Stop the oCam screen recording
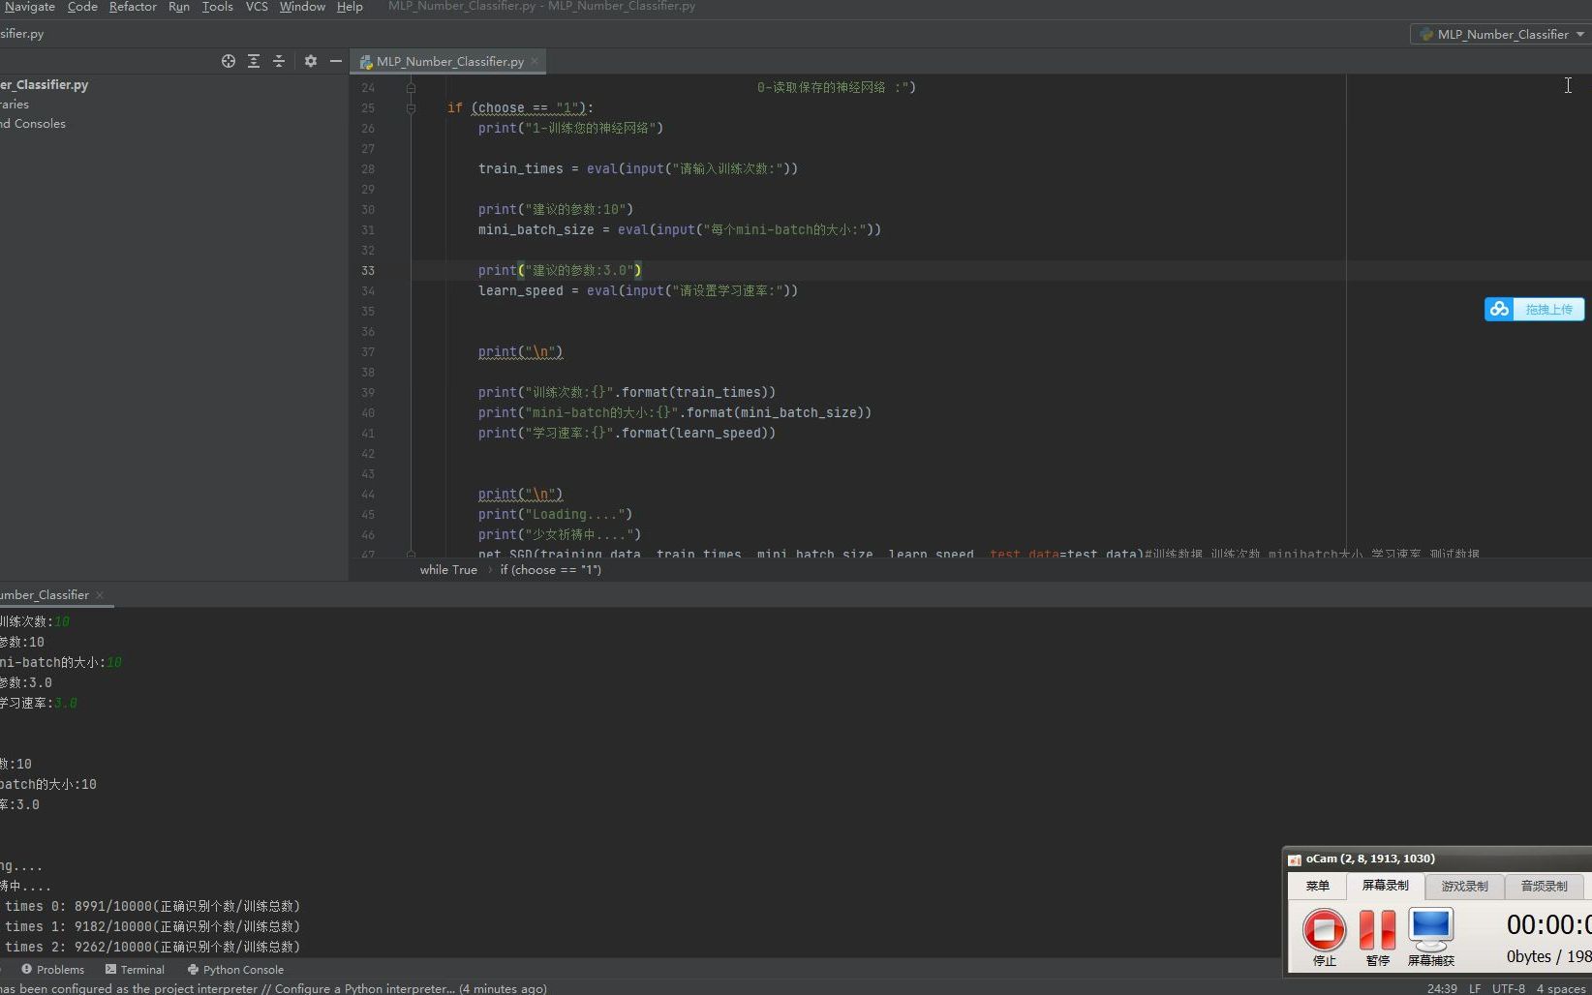Image resolution: width=1592 pixels, height=995 pixels. point(1323,932)
